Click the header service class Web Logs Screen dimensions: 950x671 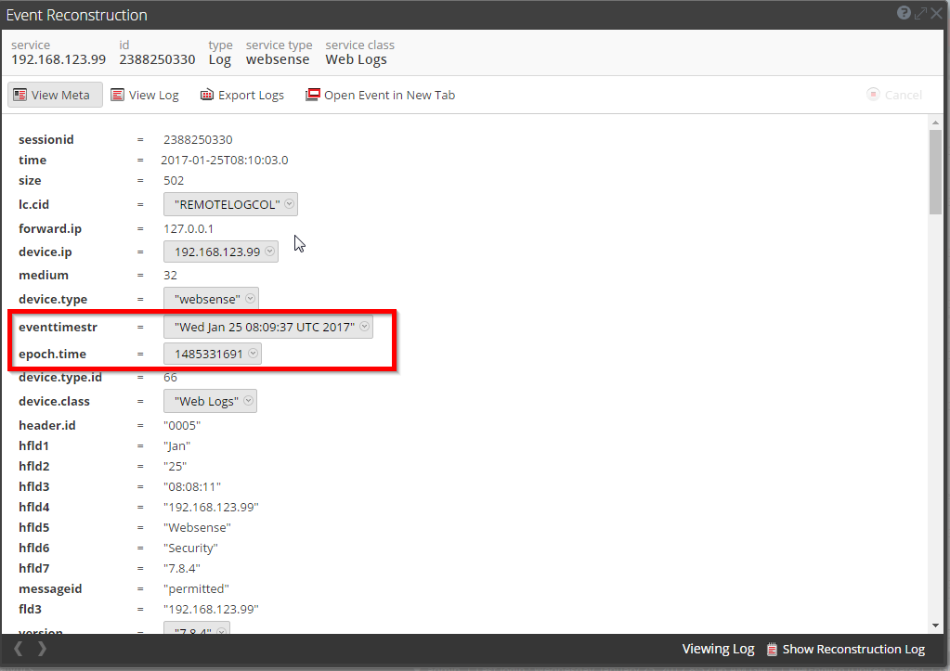pos(356,59)
